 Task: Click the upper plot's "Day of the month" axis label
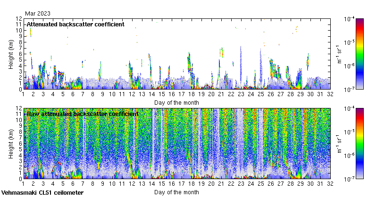tap(176, 103)
